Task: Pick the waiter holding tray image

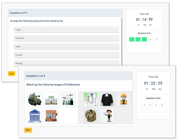Action: [107, 116]
